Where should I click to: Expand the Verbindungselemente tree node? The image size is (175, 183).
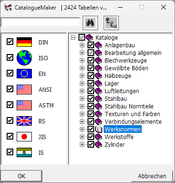click(82, 121)
